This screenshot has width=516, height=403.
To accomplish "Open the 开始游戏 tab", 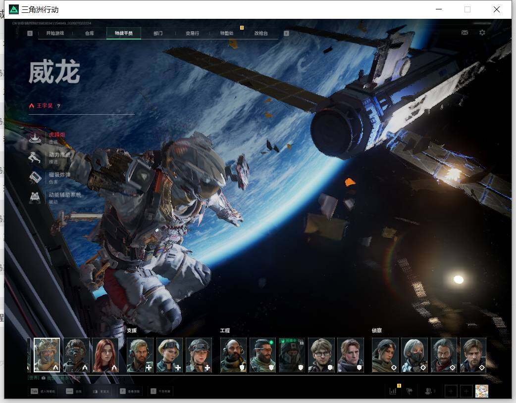I will pos(55,33).
